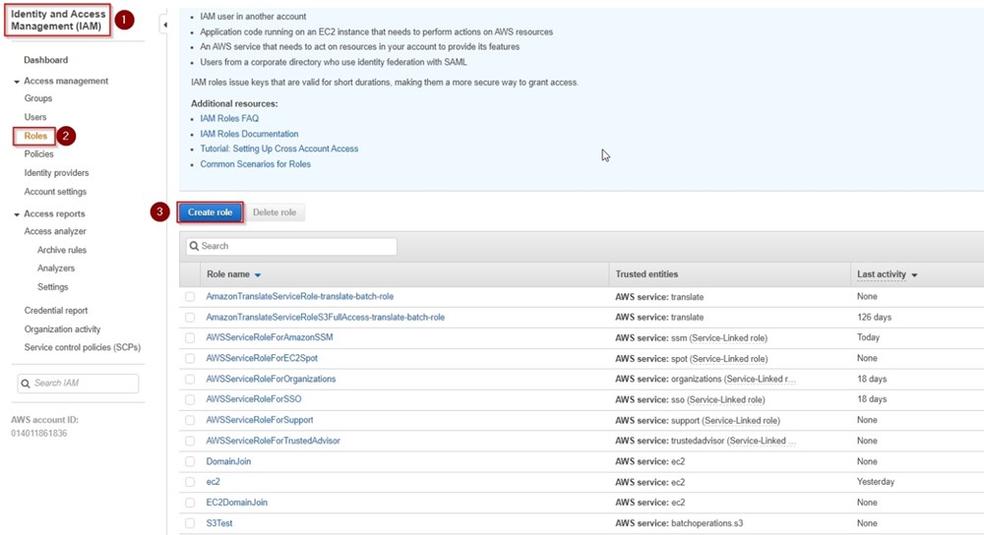The width and height of the screenshot is (984, 535).
Task: Click the magnifier icon in the roles search box
Action: (194, 247)
